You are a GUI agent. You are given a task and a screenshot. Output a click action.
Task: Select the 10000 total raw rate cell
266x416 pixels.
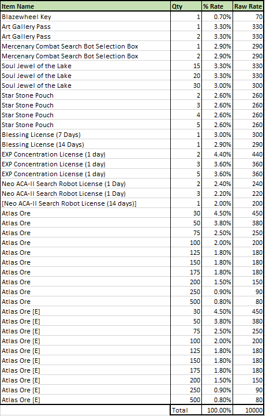(x=248, y=410)
